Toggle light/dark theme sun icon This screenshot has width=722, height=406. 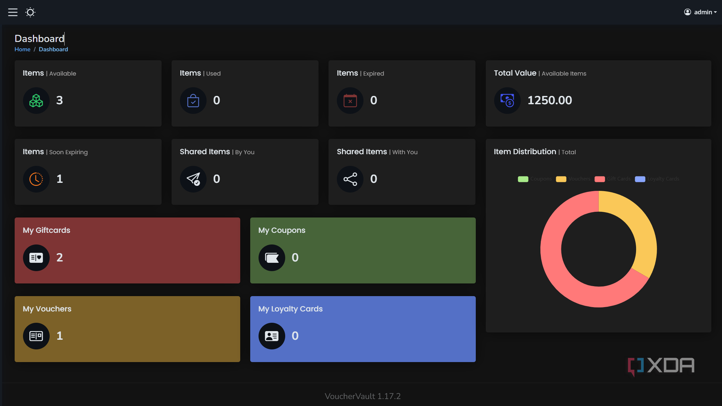coord(30,12)
